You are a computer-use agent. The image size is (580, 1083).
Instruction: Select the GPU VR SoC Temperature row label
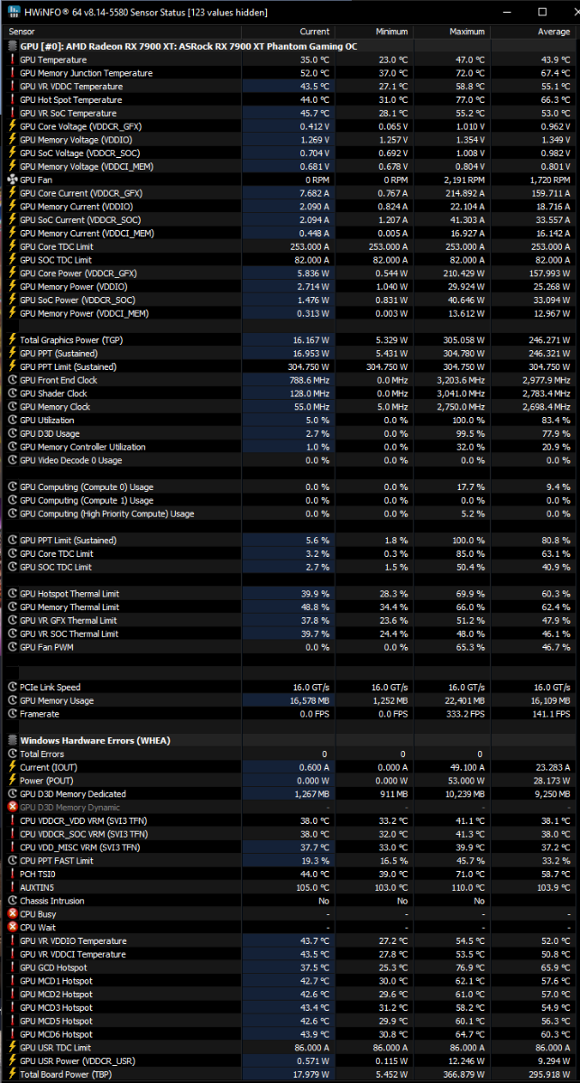pos(68,113)
